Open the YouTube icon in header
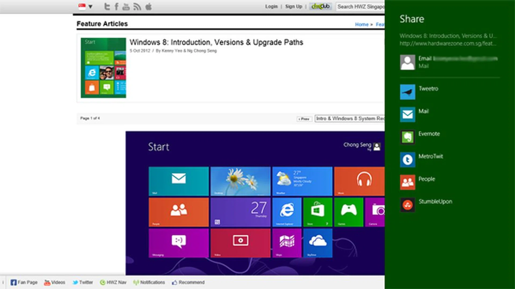The width and height of the screenshot is (515, 289). point(126,7)
